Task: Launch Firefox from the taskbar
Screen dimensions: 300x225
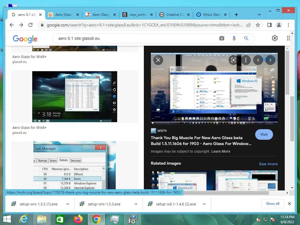Action: [78, 219]
